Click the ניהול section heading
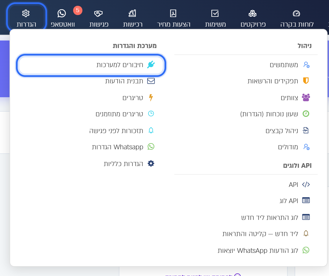This screenshot has width=329, height=276. [304, 46]
